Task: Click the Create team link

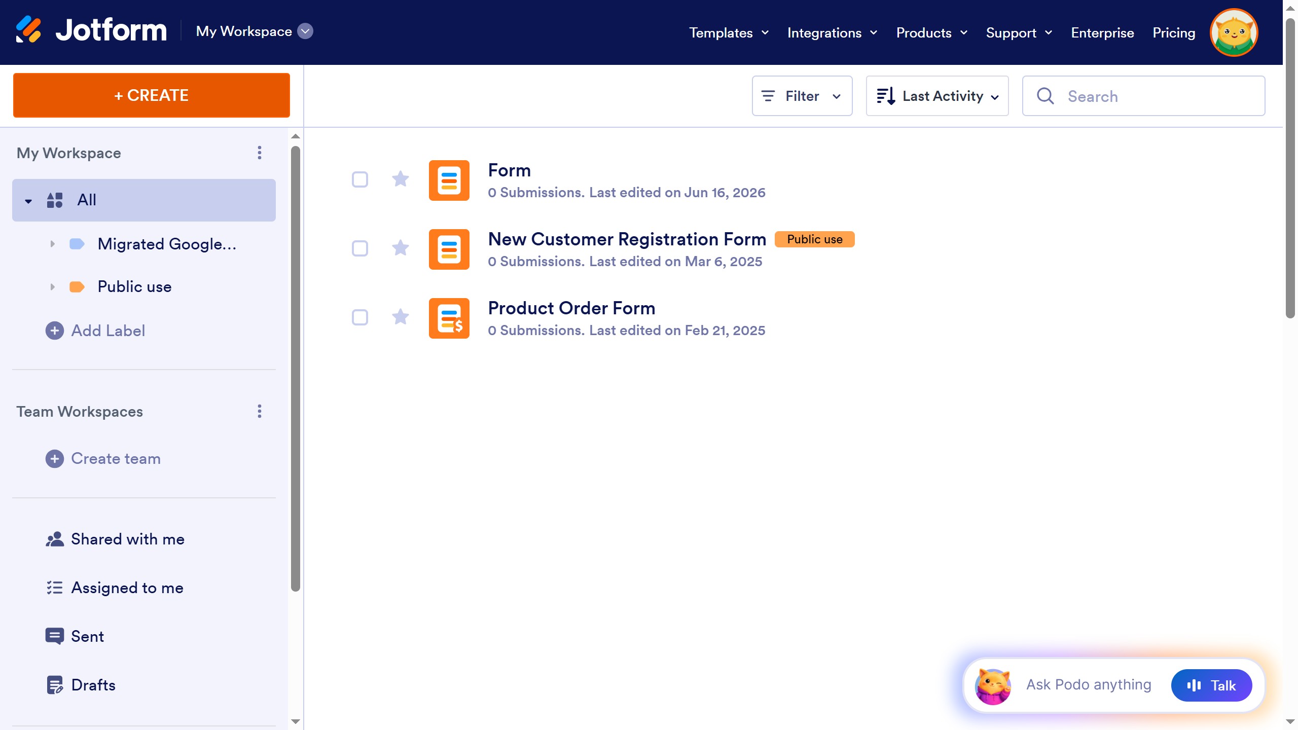Action: [x=116, y=459]
